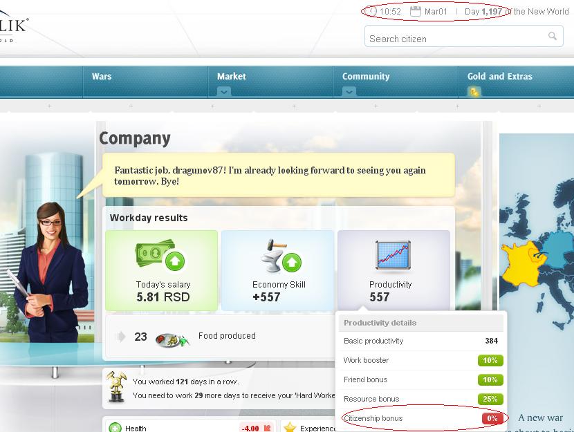Expand the Market dropdown arrow
This screenshot has width=574, height=432.
(223, 92)
